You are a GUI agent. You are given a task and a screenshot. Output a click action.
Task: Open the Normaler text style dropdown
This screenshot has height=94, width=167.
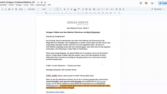point(34,9)
